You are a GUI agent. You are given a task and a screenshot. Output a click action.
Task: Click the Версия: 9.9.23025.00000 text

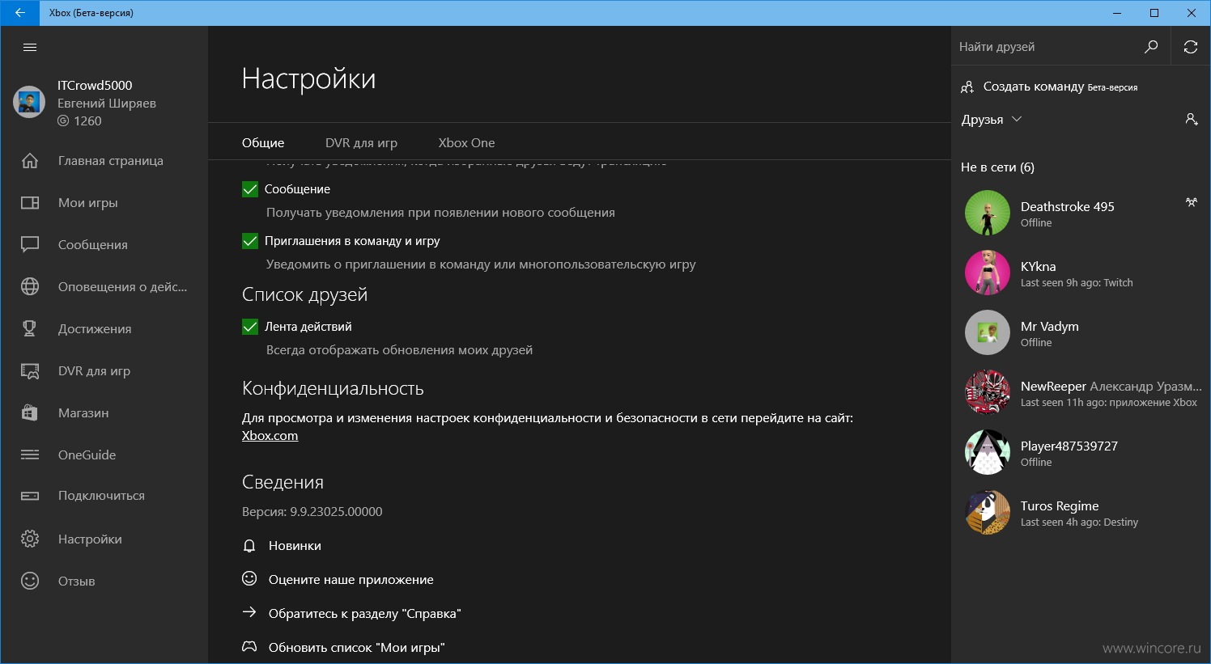[x=312, y=512]
